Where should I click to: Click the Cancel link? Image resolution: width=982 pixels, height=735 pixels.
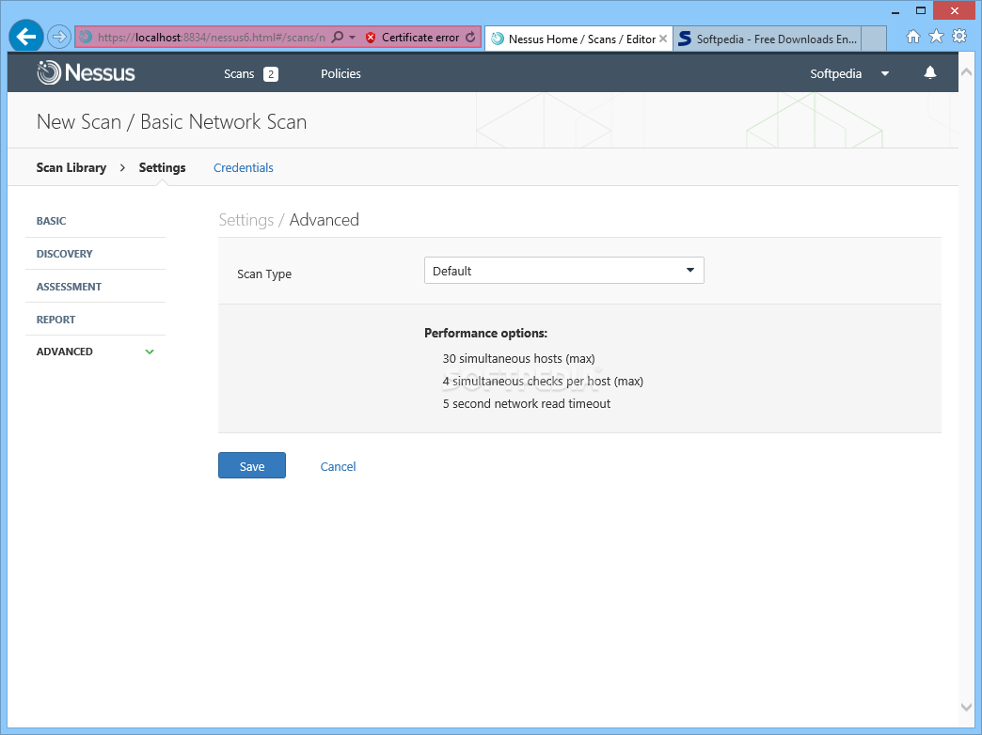point(339,466)
